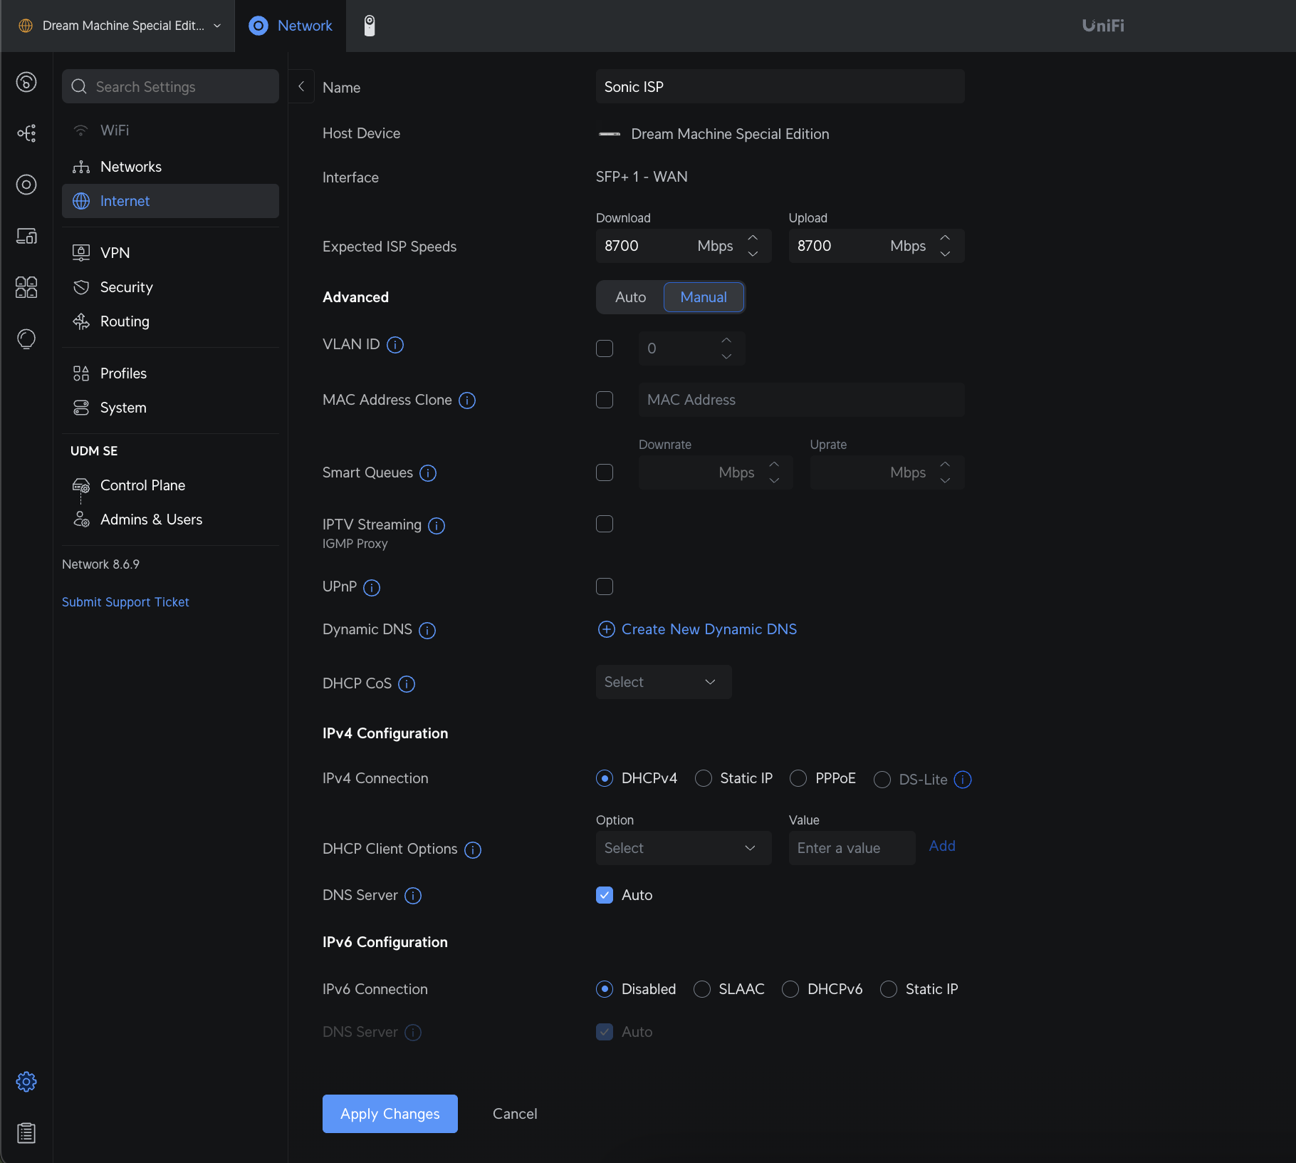Click the MAC Address Clone info icon

(467, 400)
